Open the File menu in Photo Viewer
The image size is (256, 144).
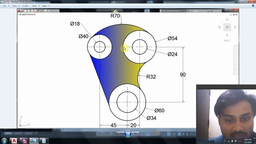pos(4,6)
